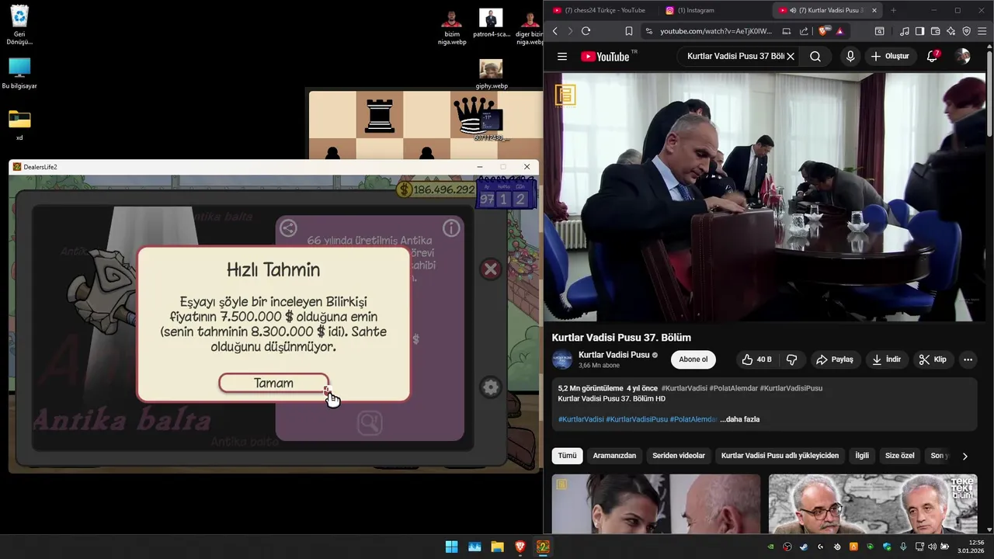The height and width of the screenshot is (559, 994).
Task: Close the item panel with the red X
Action: [x=490, y=269]
